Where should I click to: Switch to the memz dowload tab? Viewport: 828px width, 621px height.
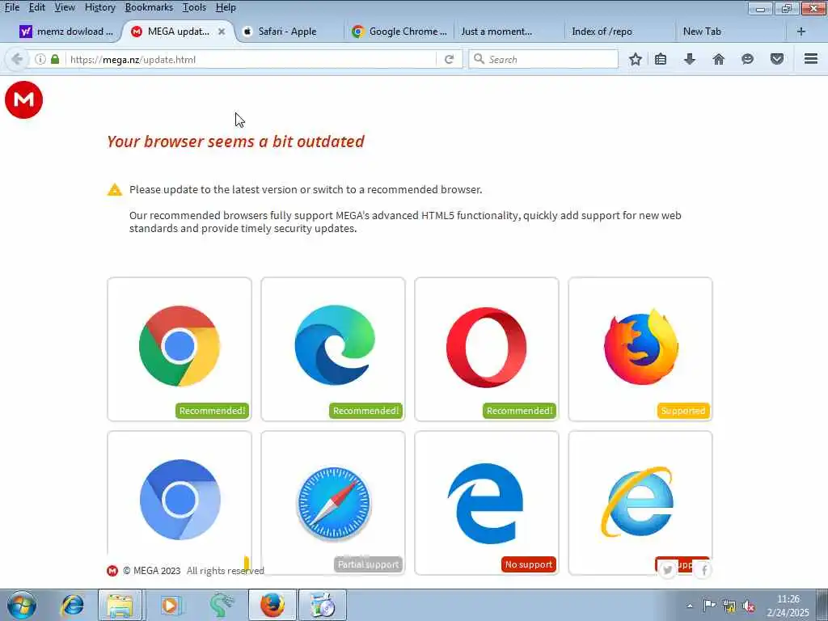point(66,32)
